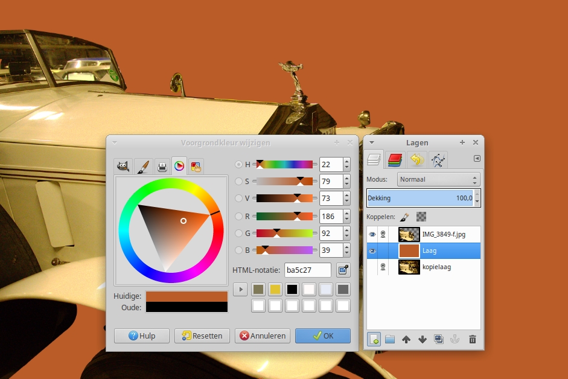568x379 pixels.
Task: Confirm the color with OK
Action: point(323,336)
